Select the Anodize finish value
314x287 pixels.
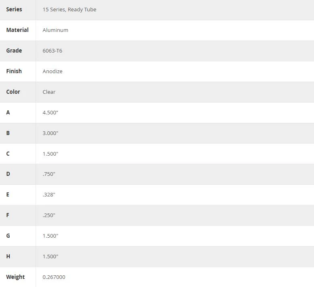click(x=53, y=72)
